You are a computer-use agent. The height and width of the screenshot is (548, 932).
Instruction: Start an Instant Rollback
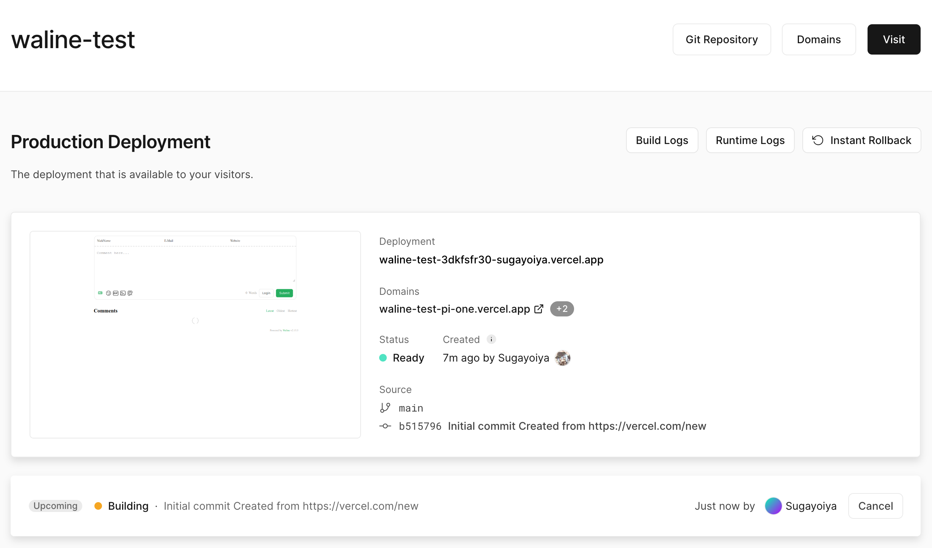(861, 140)
